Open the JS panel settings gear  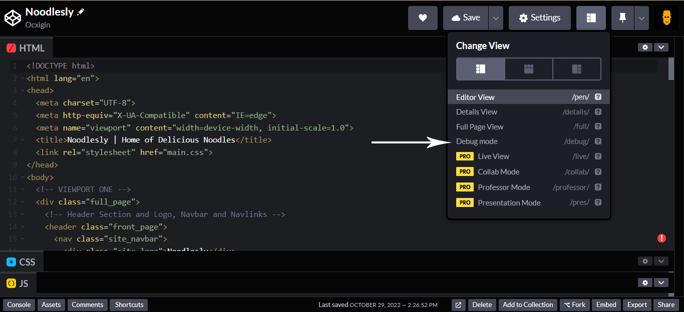(x=645, y=282)
